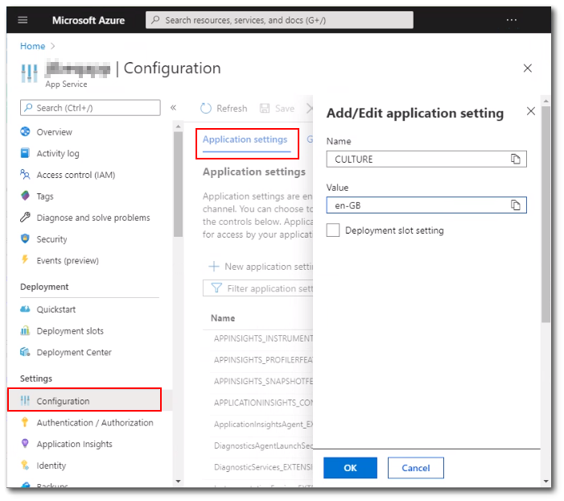564x501 pixels.
Task: Click the plus icon for new setting
Action: 214,267
